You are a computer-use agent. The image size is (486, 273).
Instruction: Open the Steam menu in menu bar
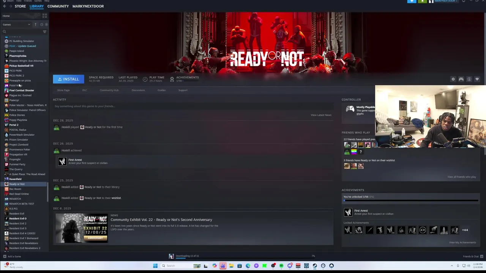tap(10, 1)
